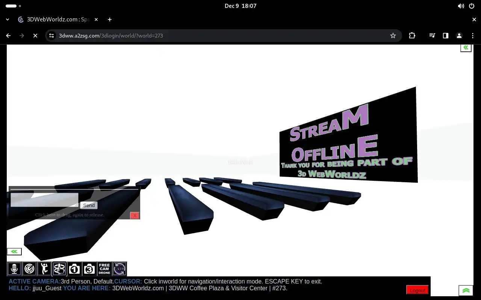Image resolution: width=481 pixels, height=300 pixels.
Task: Click the jumping avatar animation icon
Action: coord(44,269)
